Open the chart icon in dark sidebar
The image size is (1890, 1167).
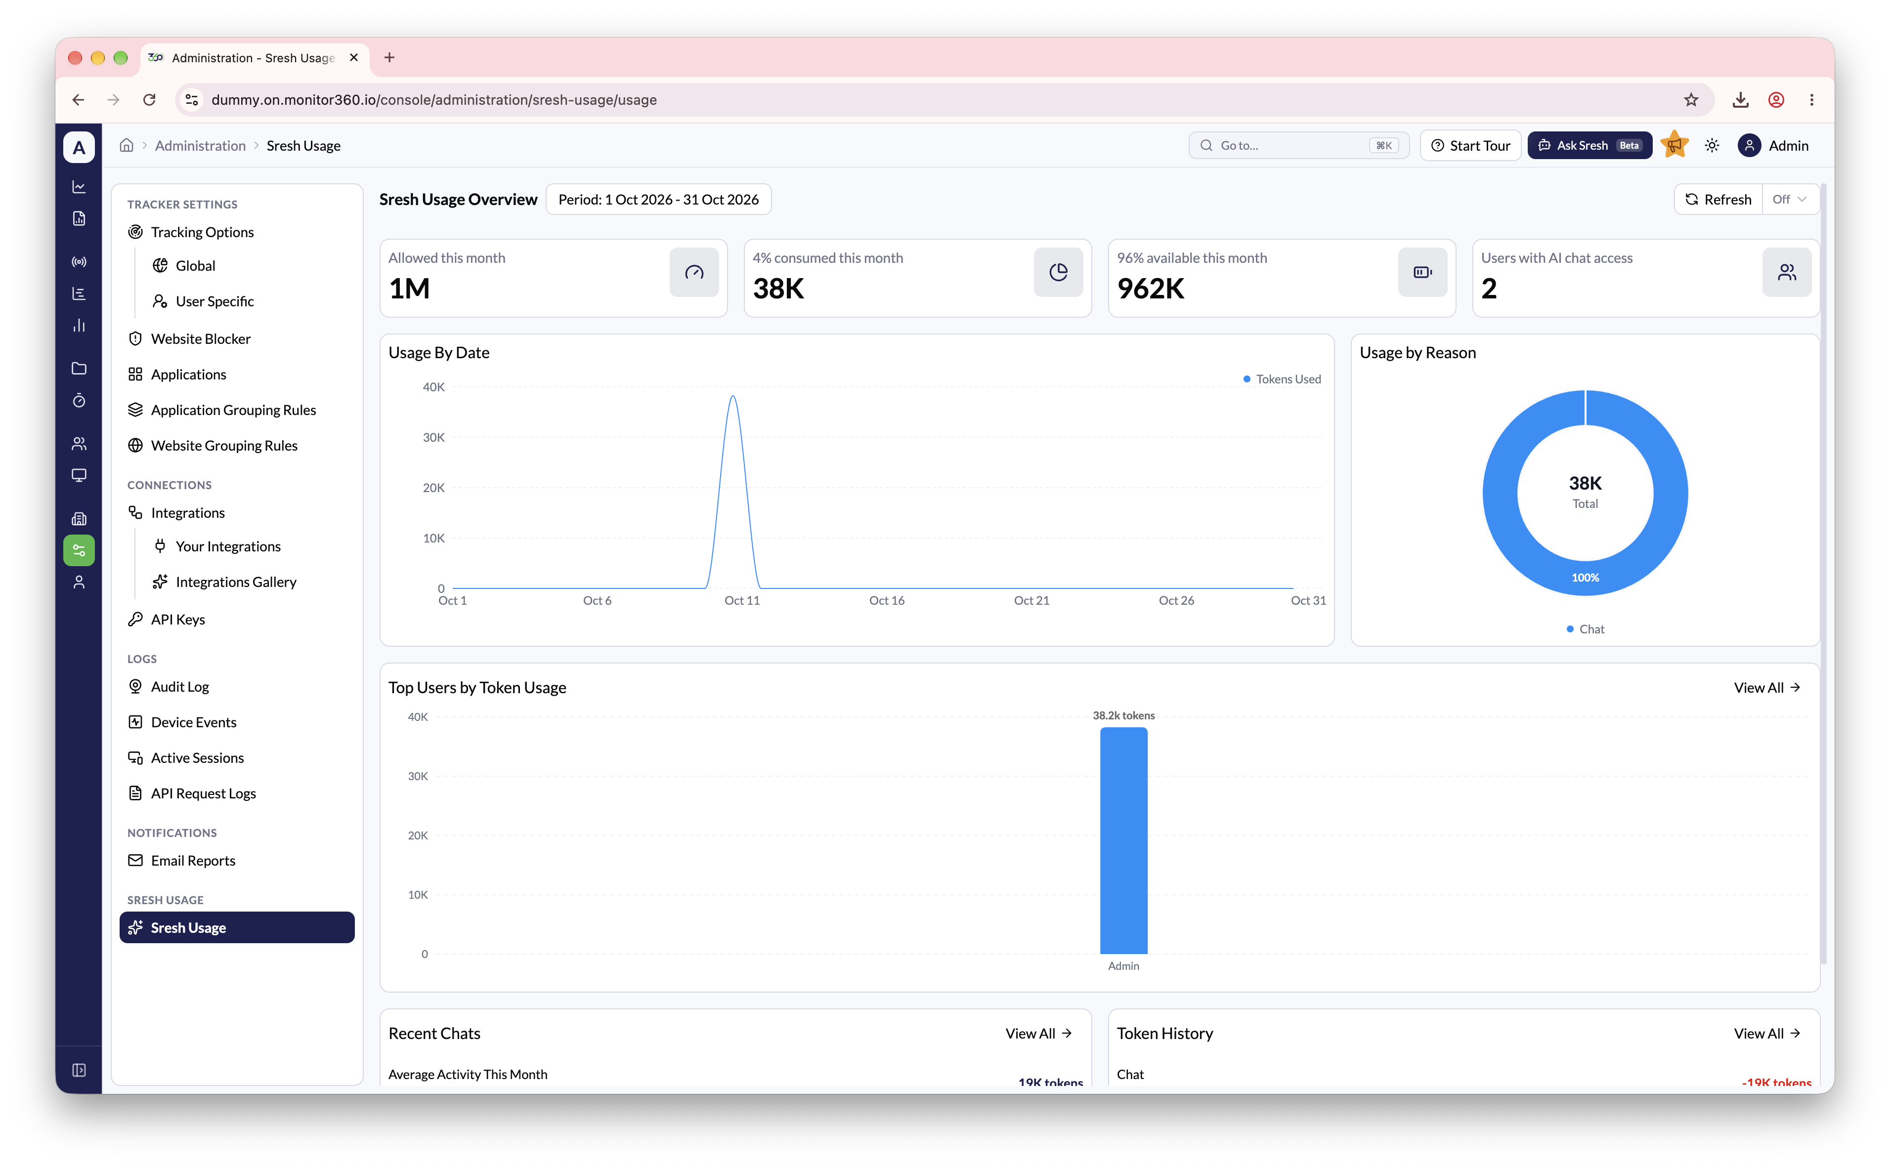[x=79, y=187]
